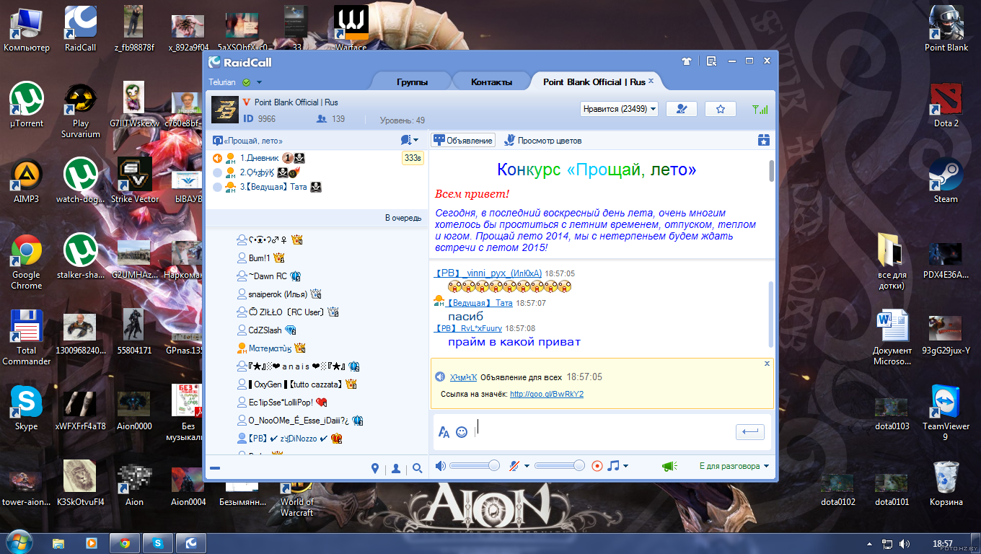Open Dota 2 desktop shortcut
The height and width of the screenshot is (554, 981).
[x=946, y=105]
